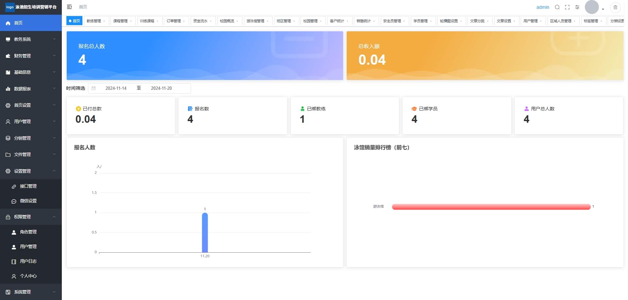The width and height of the screenshot is (628, 300).
Task: Click the home icon in the sidebar
Action: pos(8,23)
